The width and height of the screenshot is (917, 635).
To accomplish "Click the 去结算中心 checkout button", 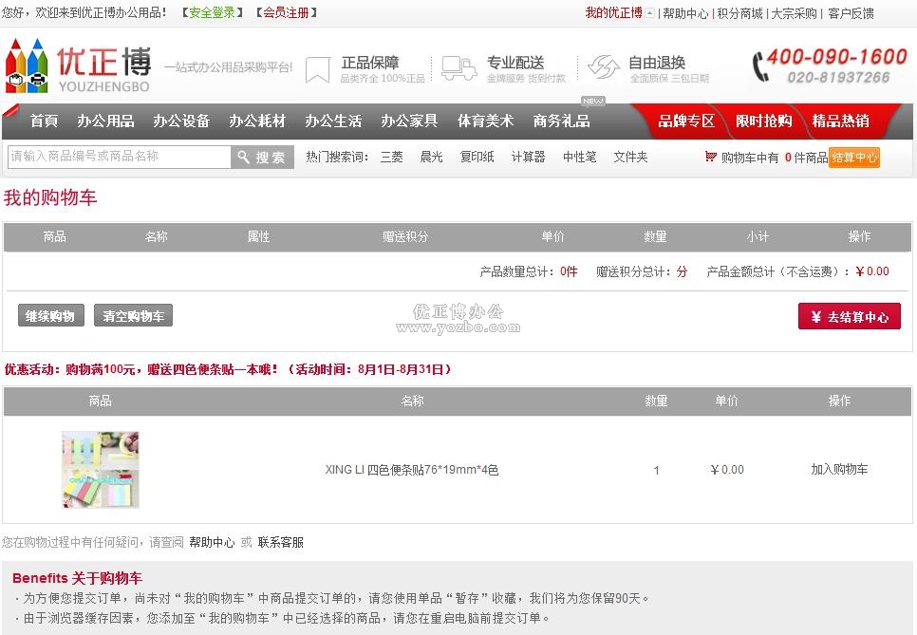I will click(x=849, y=317).
